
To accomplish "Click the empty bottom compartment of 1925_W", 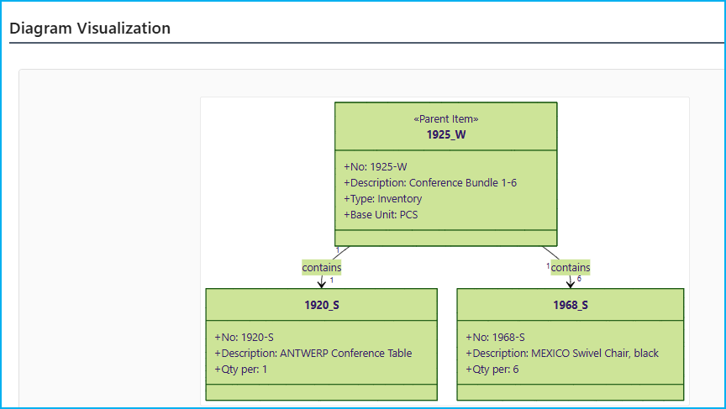I will (445, 238).
